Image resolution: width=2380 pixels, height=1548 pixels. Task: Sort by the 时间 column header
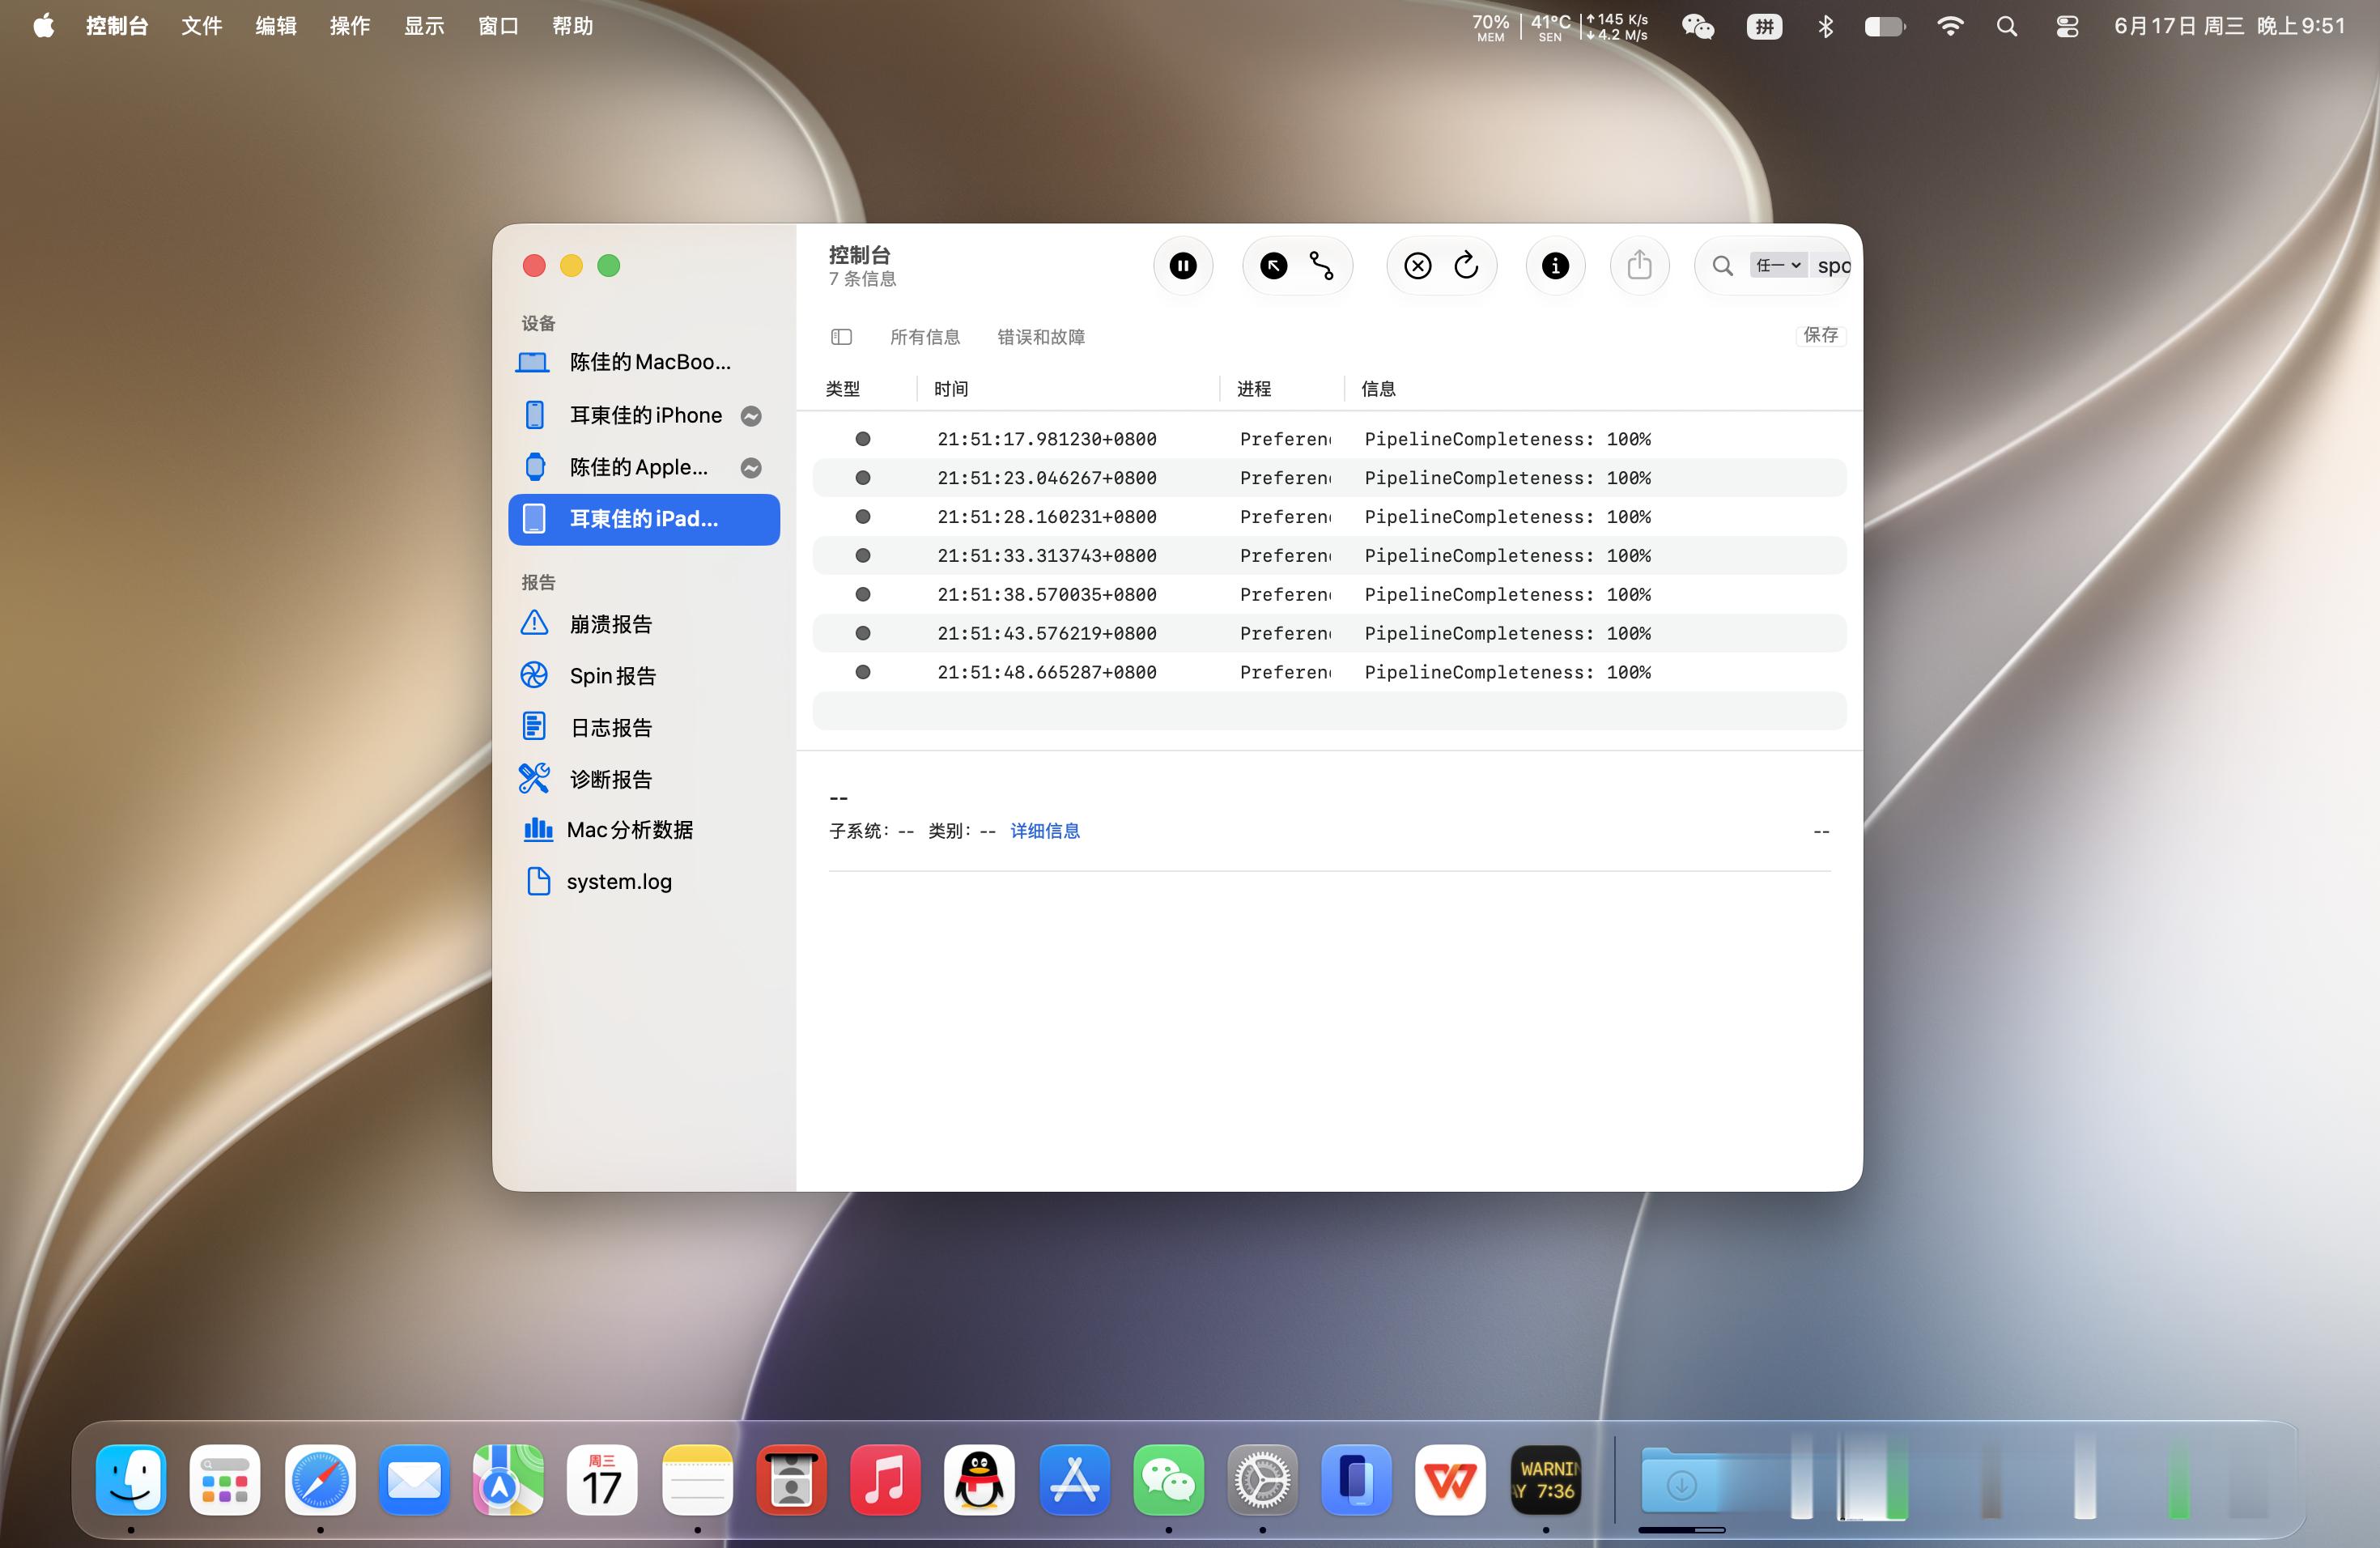pyautogui.click(x=950, y=389)
